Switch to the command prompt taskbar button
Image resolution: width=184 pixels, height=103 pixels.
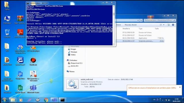(x=62, y=100)
